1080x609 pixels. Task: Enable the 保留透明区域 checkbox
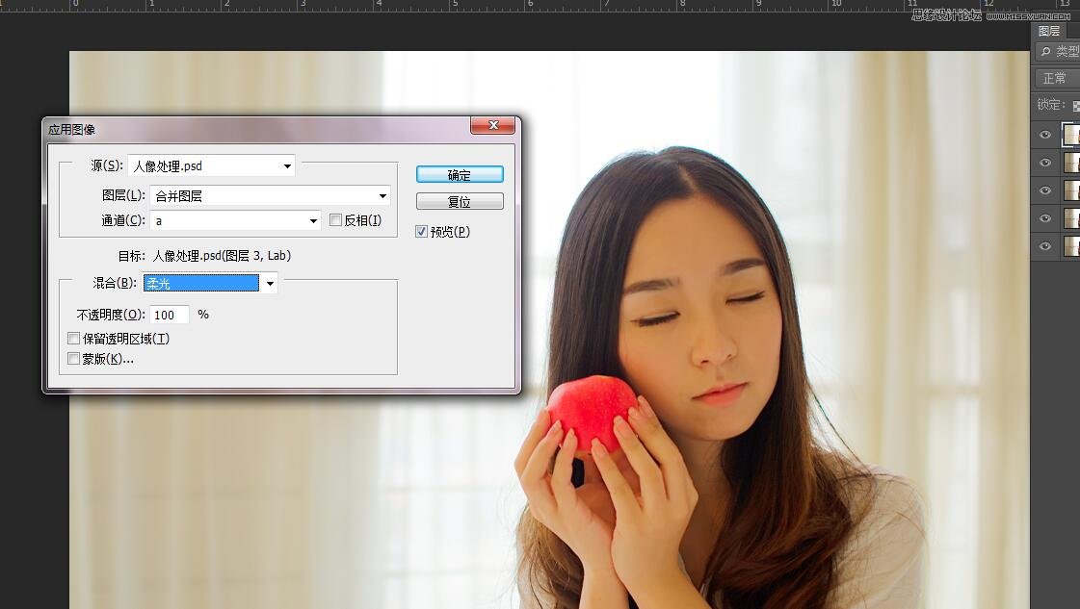point(74,339)
